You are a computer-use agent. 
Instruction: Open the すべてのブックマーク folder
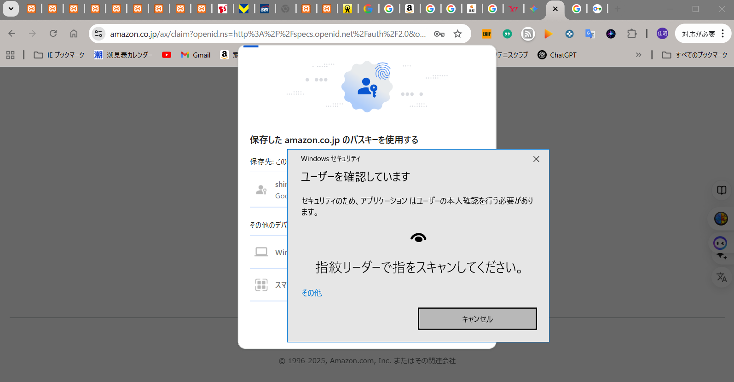[695, 55]
